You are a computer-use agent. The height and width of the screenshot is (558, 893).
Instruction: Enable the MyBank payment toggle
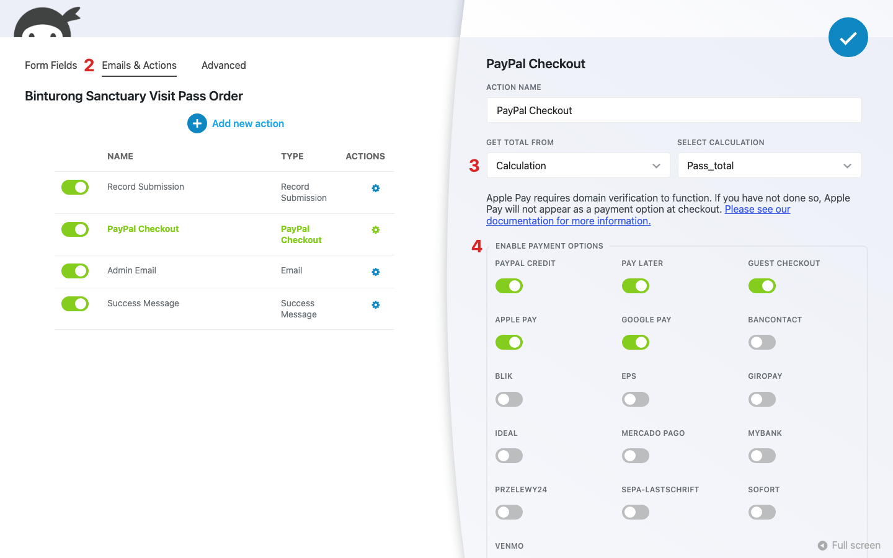pyautogui.click(x=762, y=456)
